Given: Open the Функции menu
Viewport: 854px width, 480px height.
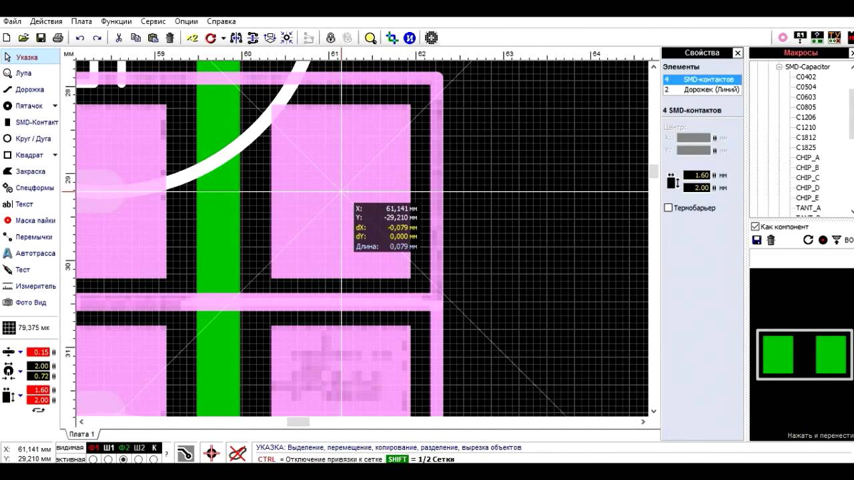Looking at the screenshot, I should [116, 21].
